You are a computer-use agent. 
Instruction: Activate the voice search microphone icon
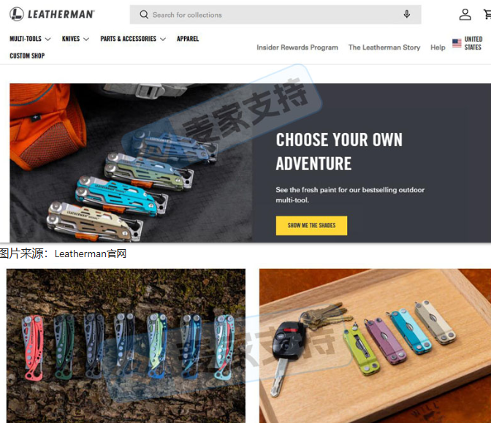(x=407, y=15)
